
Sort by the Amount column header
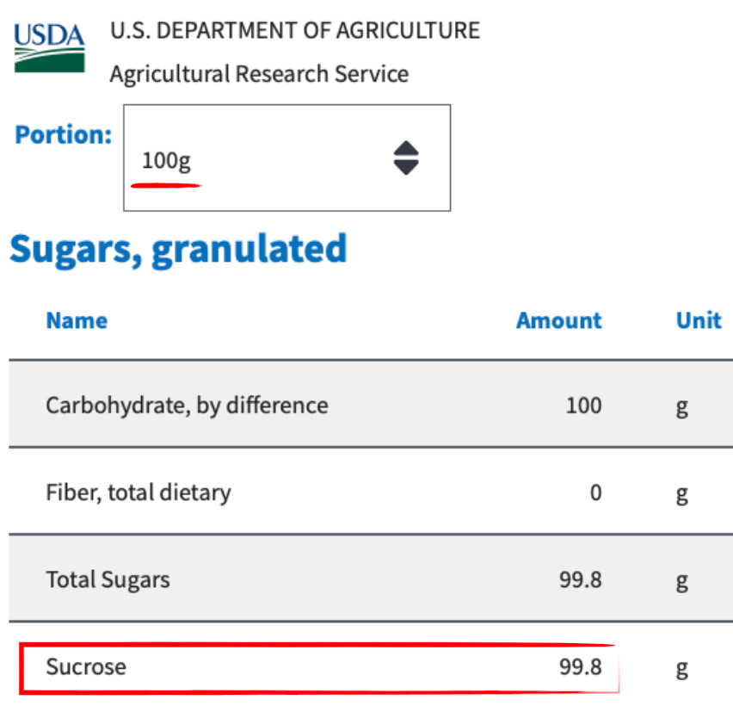pos(558,320)
